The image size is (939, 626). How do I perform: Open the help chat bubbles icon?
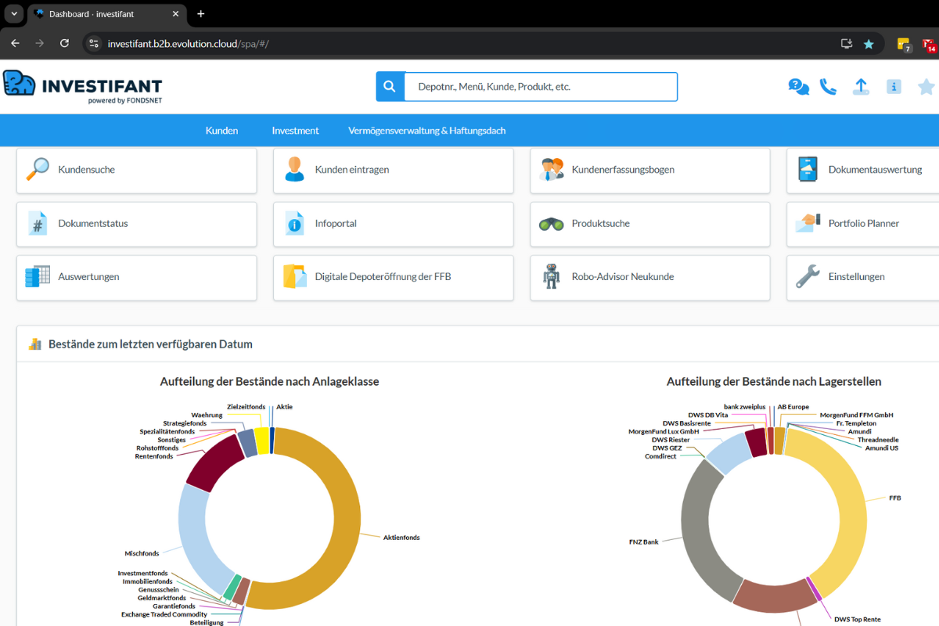tap(797, 86)
